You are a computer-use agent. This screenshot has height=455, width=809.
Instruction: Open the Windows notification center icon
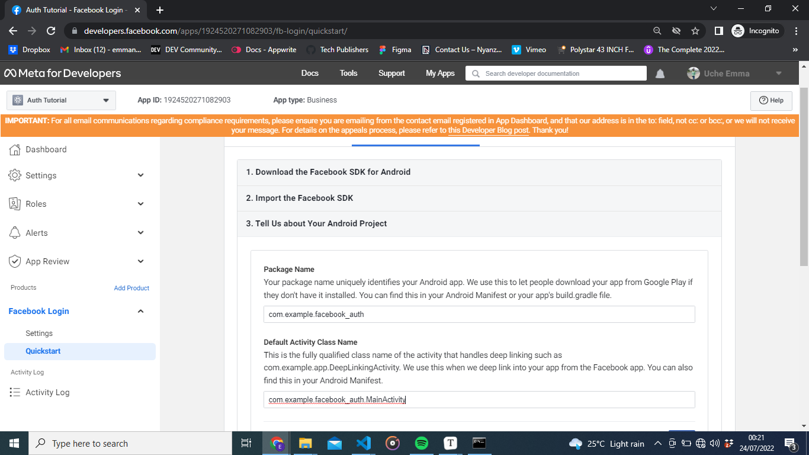point(791,444)
